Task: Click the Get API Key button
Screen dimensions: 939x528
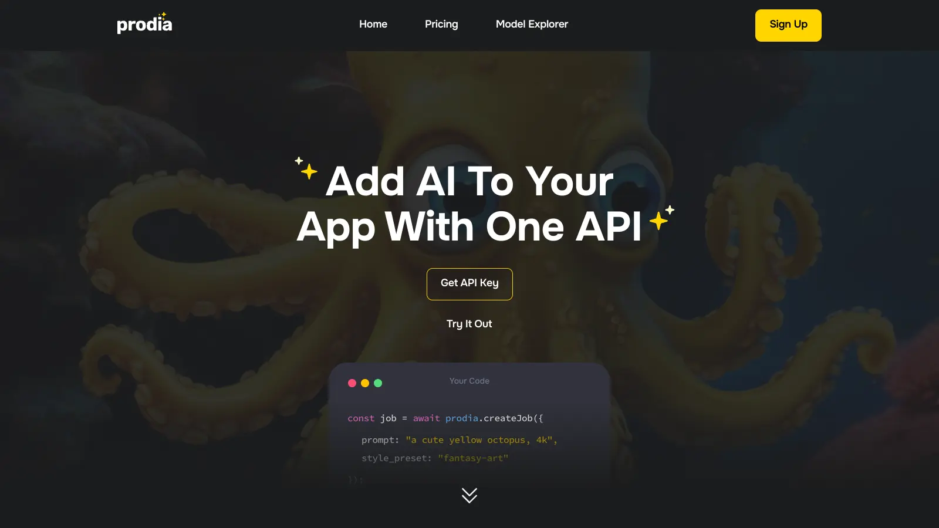Action: pyautogui.click(x=469, y=284)
